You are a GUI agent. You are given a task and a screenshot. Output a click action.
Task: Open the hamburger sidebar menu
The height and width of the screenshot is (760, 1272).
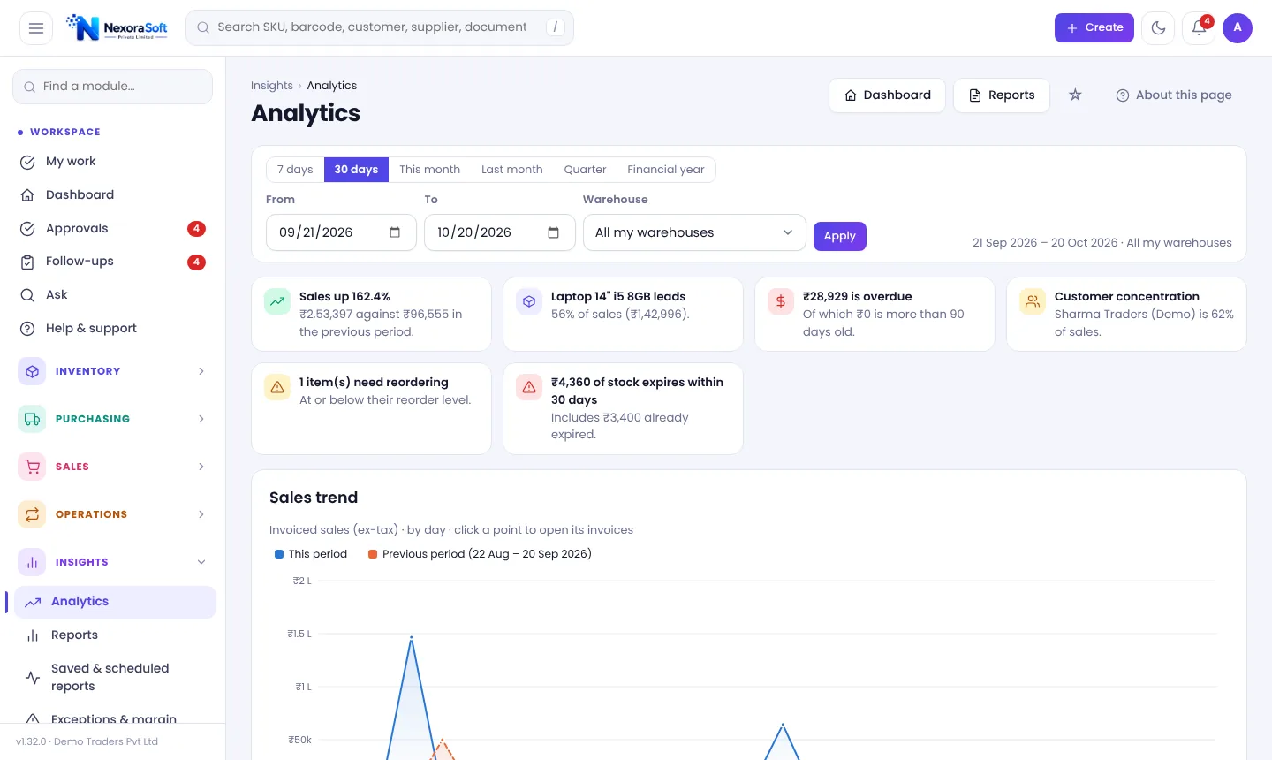click(x=36, y=28)
